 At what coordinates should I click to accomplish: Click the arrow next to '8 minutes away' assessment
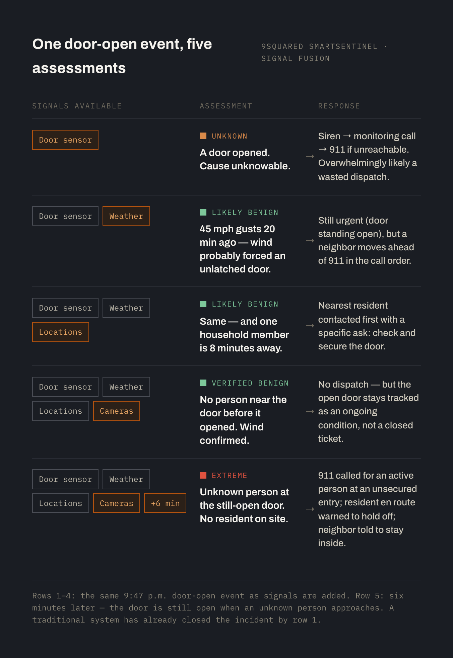coord(310,326)
